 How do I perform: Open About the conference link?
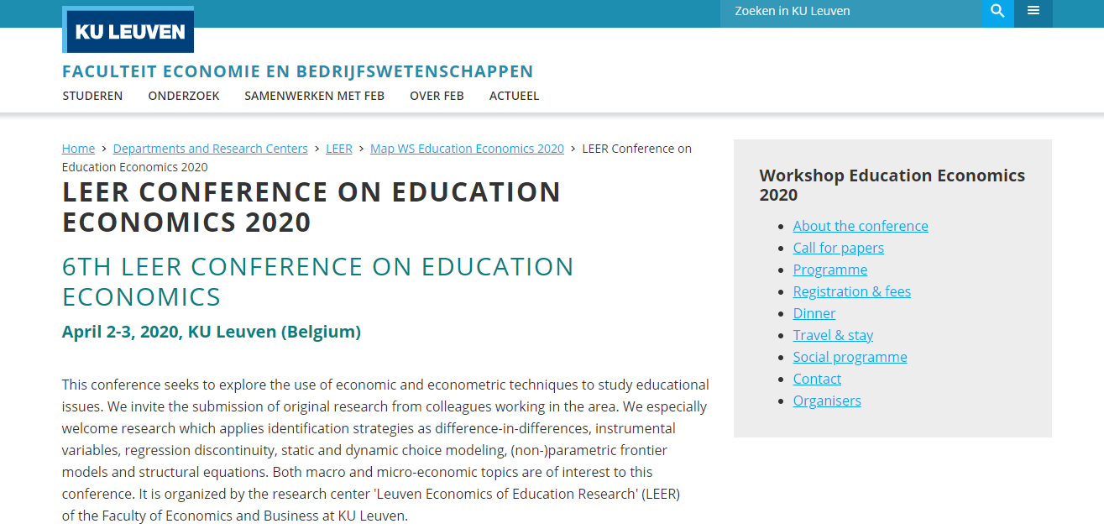pyautogui.click(x=861, y=226)
